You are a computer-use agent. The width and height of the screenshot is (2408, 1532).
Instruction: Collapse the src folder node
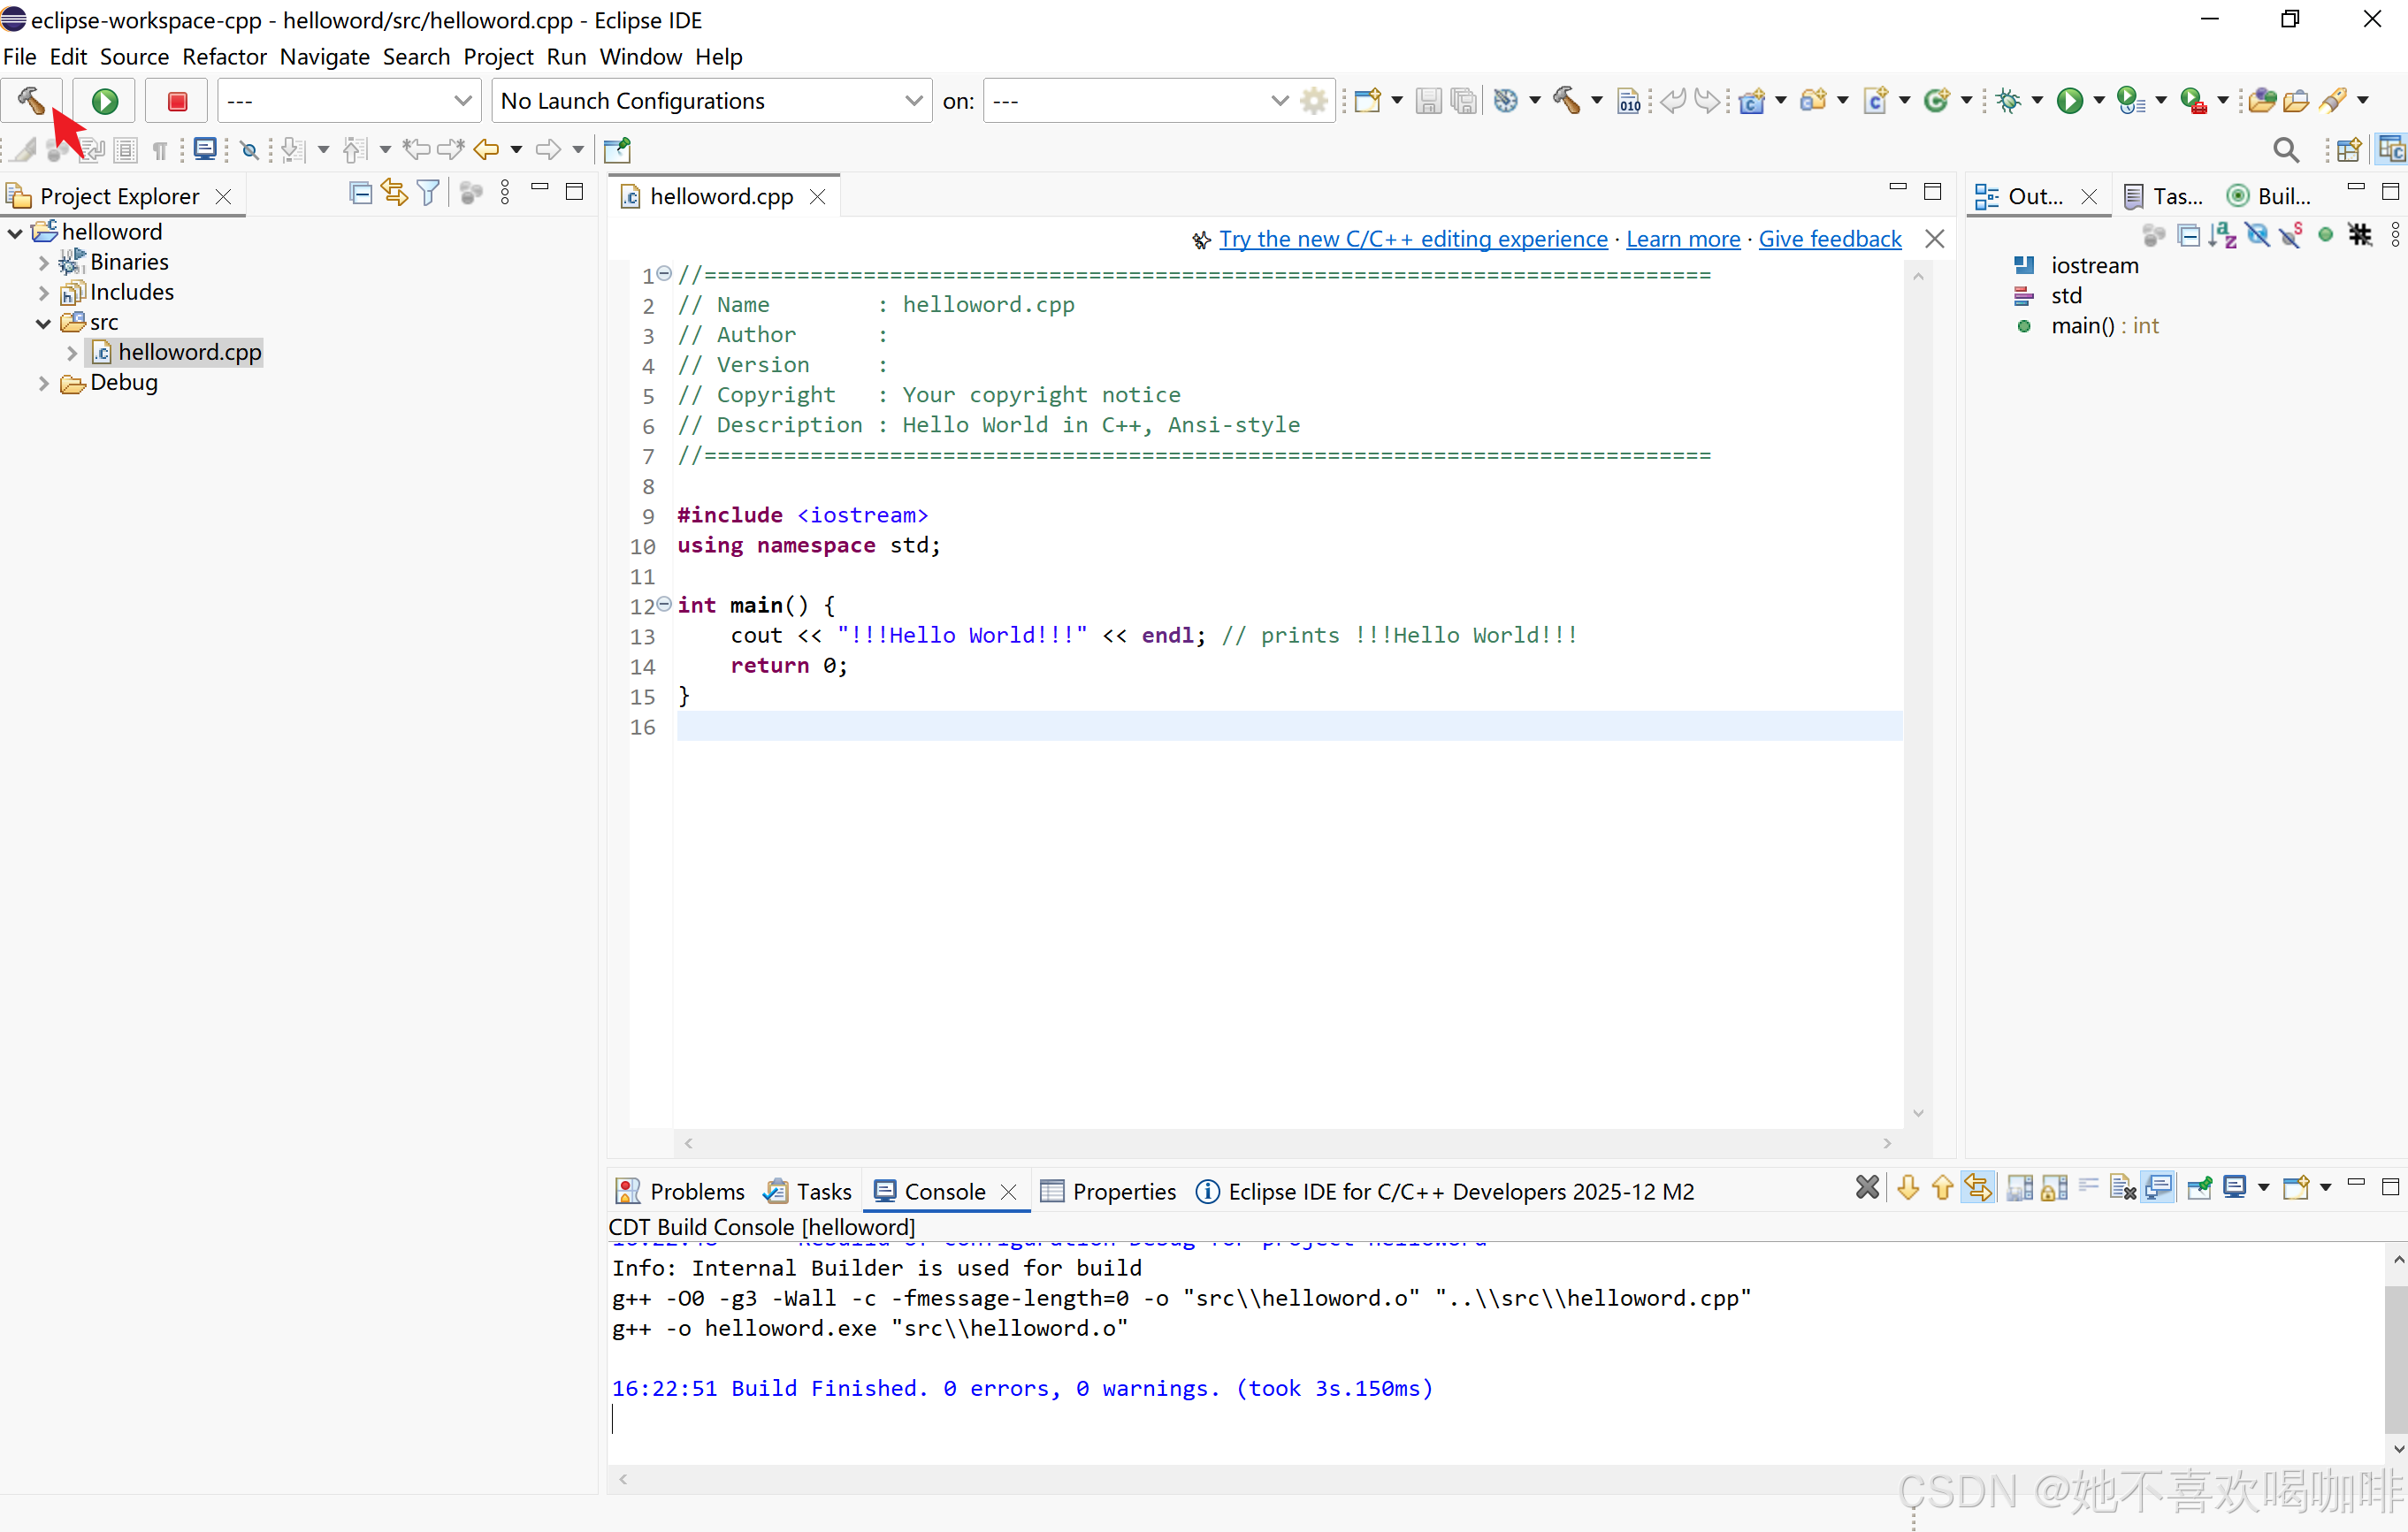(43, 324)
